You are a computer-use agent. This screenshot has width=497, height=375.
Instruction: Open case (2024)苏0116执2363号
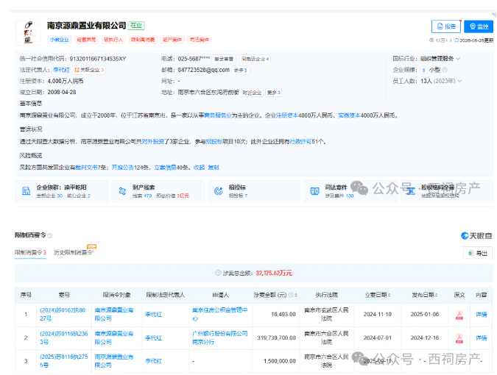click(64, 337)
